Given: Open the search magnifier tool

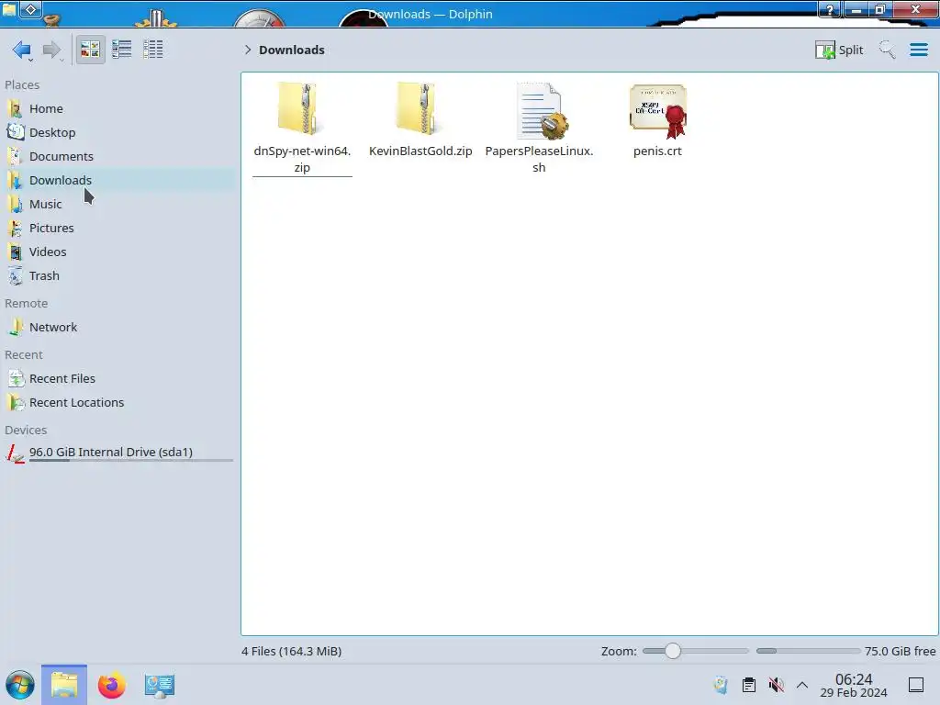Looking at the screenshot, I should [888, 50].
